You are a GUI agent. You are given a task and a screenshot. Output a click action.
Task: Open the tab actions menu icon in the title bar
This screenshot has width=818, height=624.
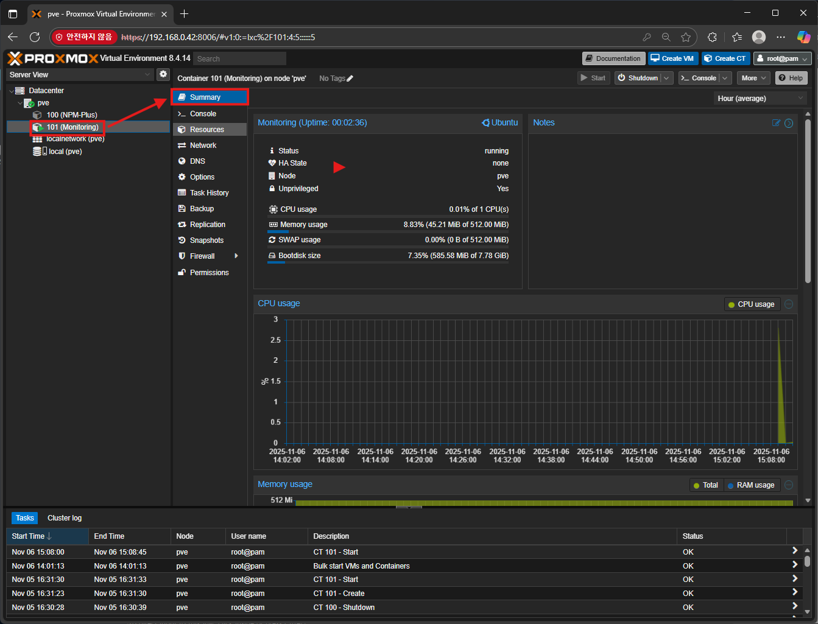point(13,13)
